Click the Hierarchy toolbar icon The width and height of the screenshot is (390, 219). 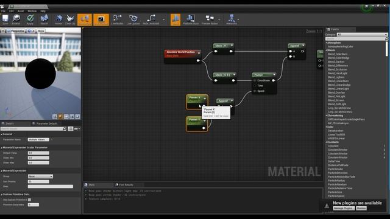(x=232, y=19)
